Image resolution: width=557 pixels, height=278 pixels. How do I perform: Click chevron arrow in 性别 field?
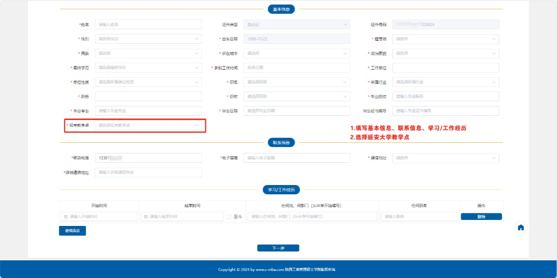[197, 39]
